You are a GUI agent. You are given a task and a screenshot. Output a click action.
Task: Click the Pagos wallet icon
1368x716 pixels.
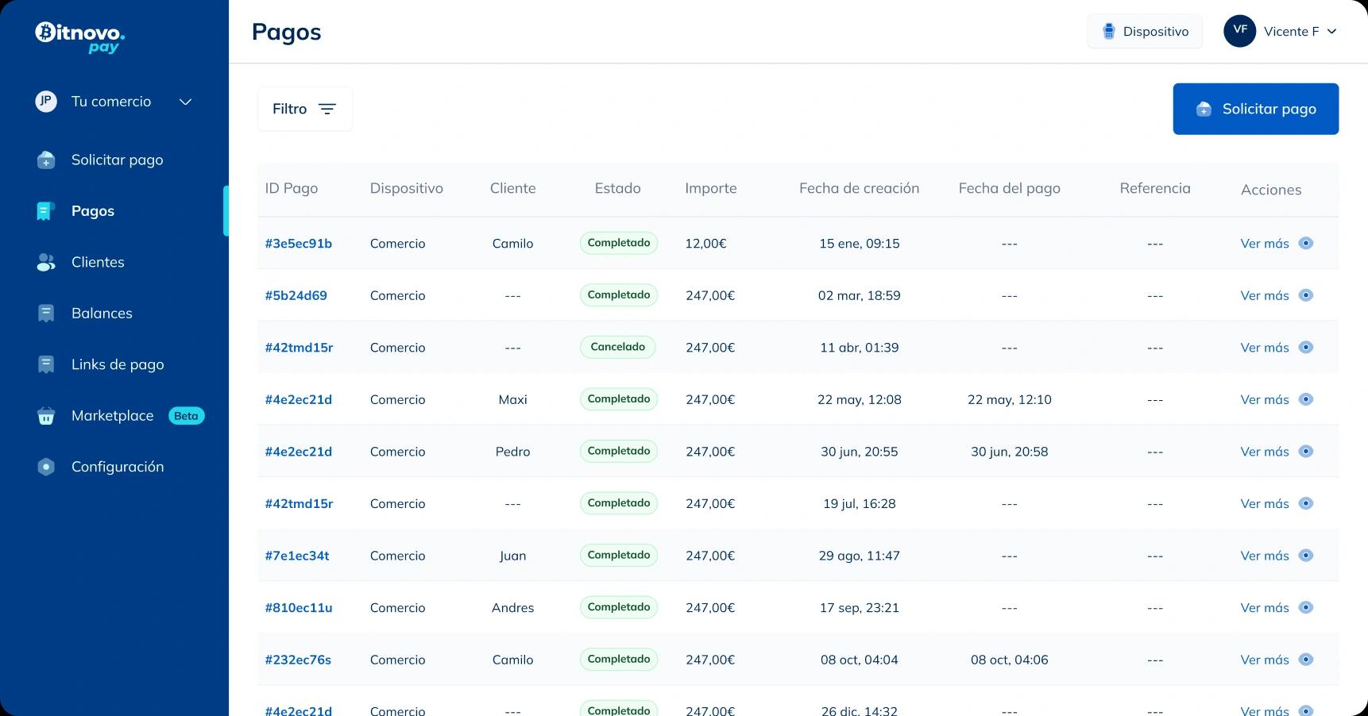click(x=45, y=210)
